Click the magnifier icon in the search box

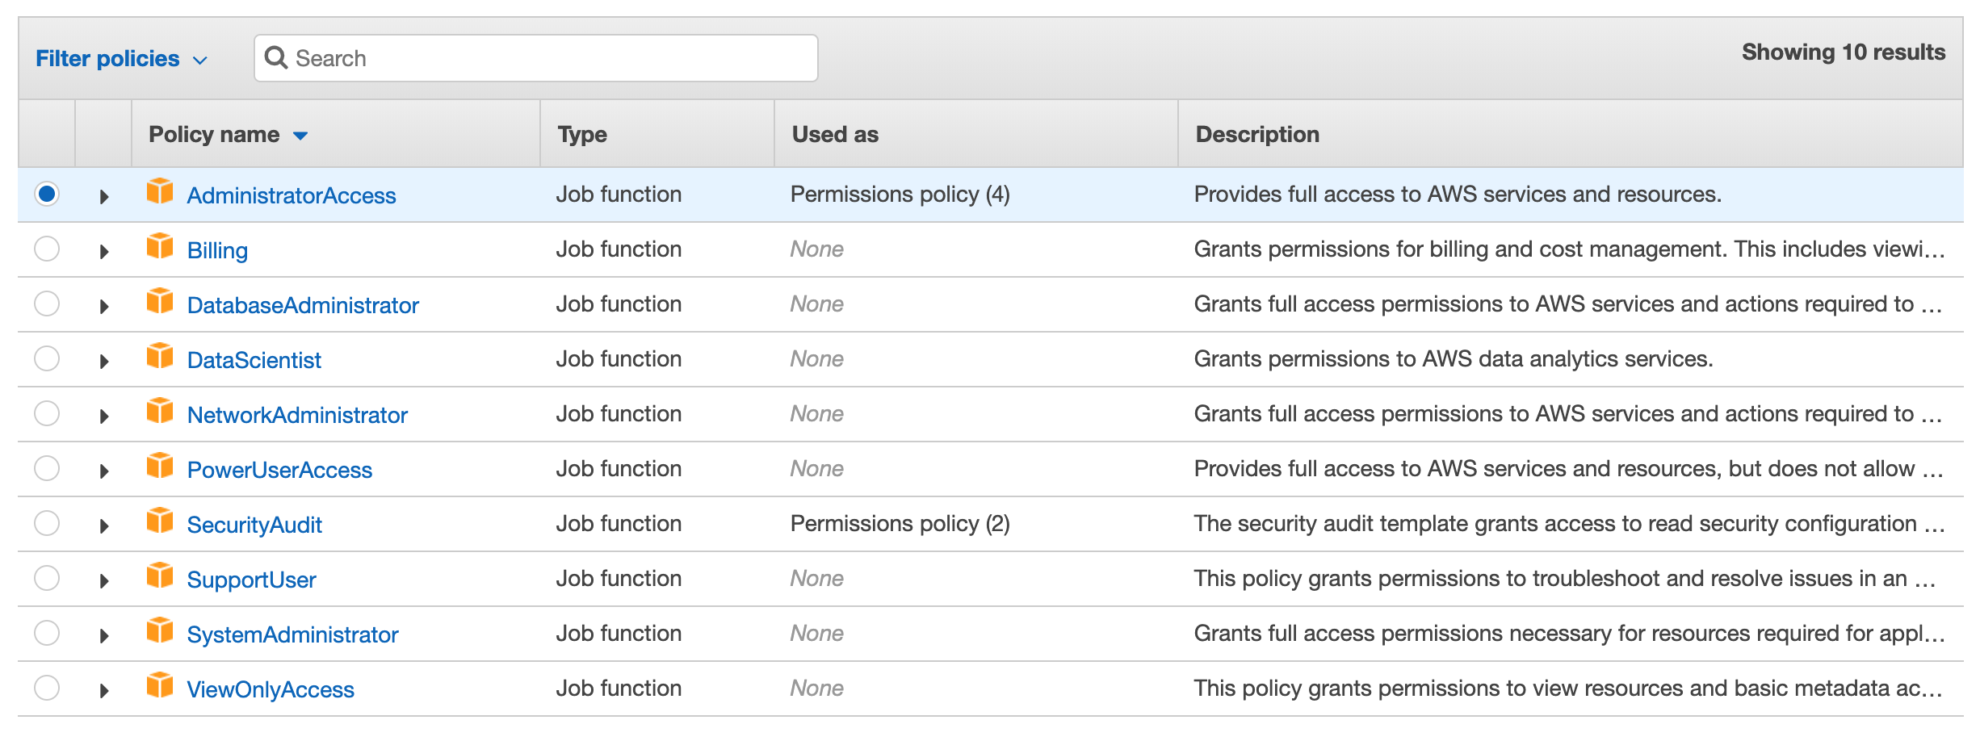(276, 58)
